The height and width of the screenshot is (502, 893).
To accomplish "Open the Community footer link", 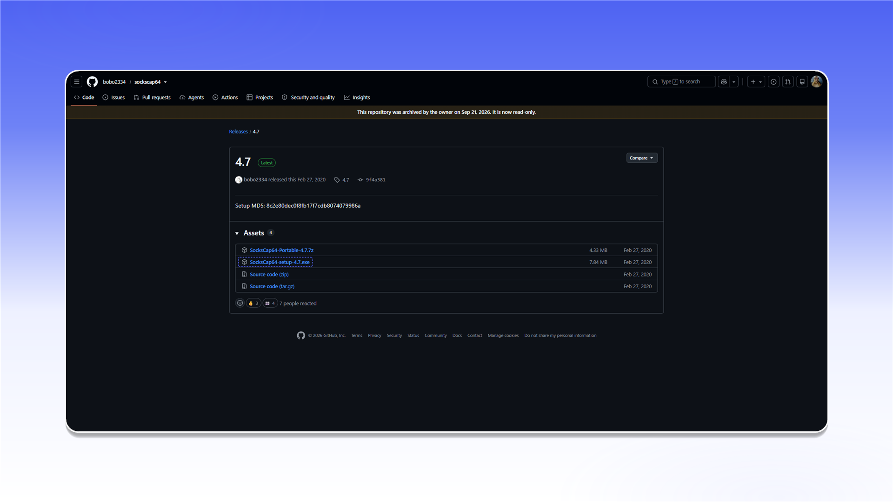I will 435,336.
